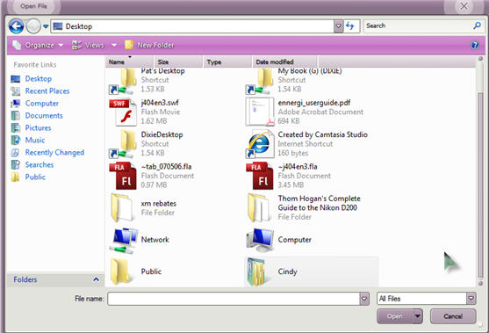Open Public in Favorite Links
Screen dimensions: 489x333
[x=35, y=177]
